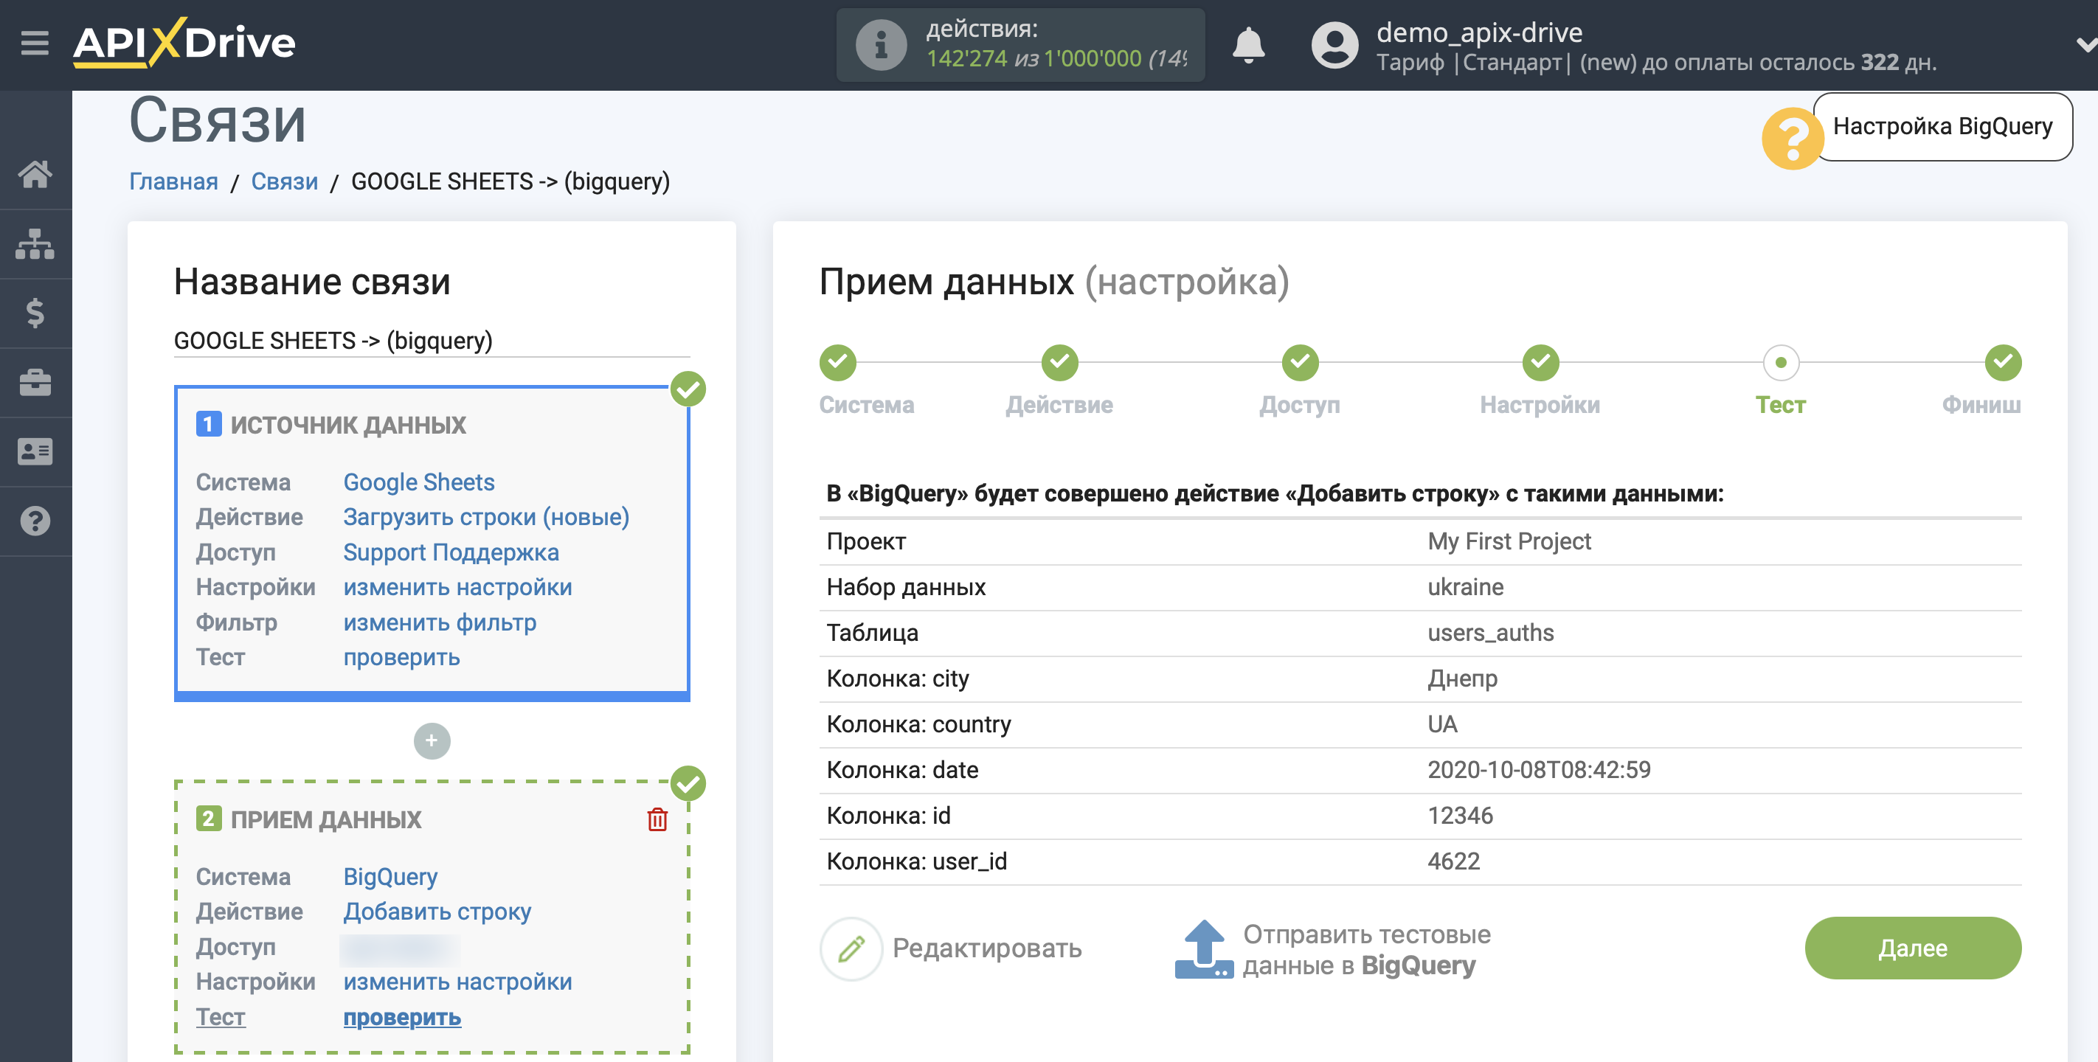Go to Действие step
Viewport: 2098px width, 1062px height.
1059,362
